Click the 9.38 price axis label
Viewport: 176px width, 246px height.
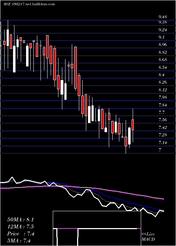[163, 22]
